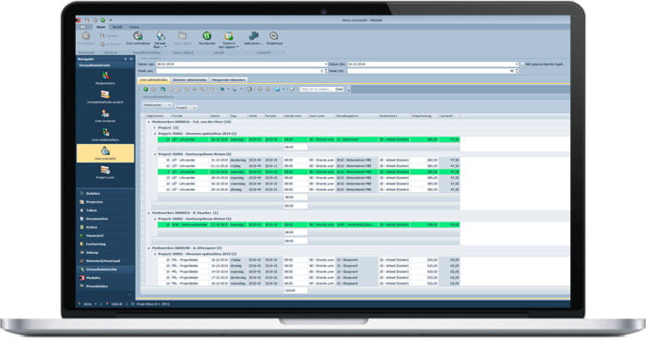Click the Zoek search button
This screenshot has height=347, width=646.
(339, 89)
